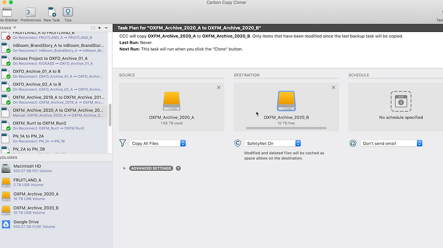Click the yellow source drive icon OXFM_Archive_2020_A
This screenshot has width=443, height=248.
tap(171, 101)
